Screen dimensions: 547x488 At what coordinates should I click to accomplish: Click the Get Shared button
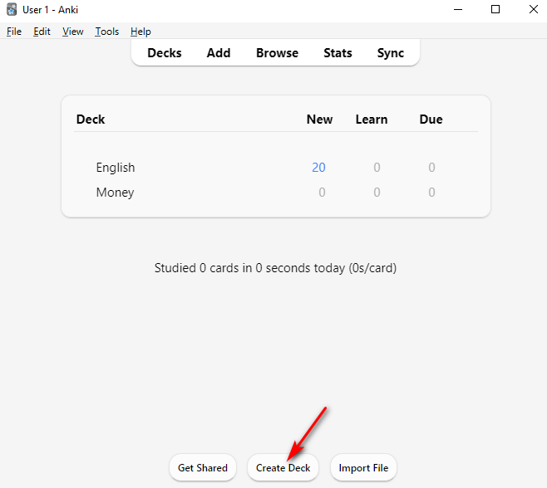click(x=203, y=468)
